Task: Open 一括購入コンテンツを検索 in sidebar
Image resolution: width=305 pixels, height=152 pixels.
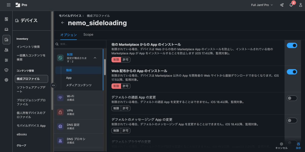Action: coord(32,57)
